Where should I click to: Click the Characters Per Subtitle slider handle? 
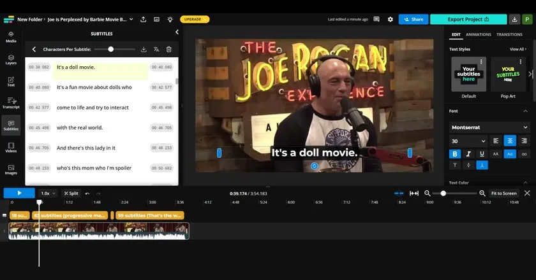pyautogui.click(x=111, y=50)
